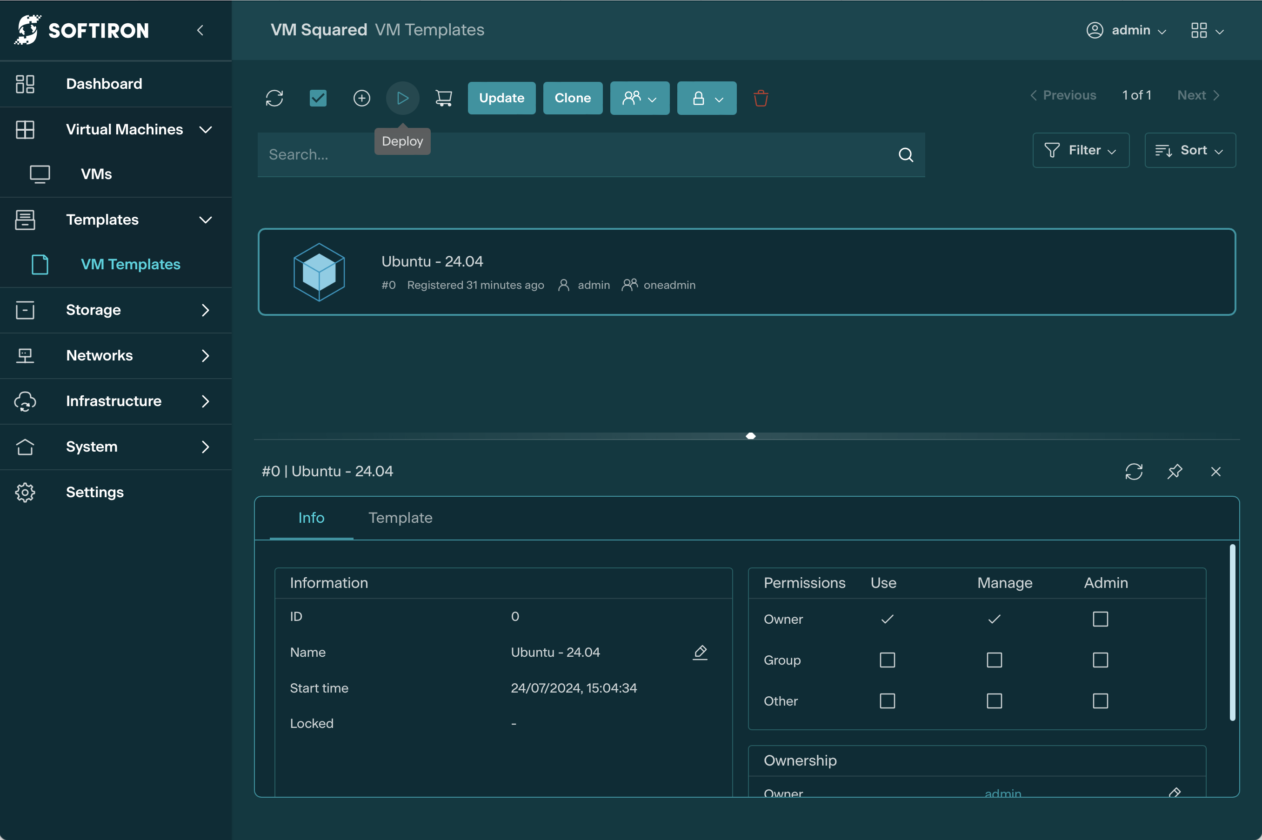
Task: Click the edit pencil next to Name
Action: [700, 652]
